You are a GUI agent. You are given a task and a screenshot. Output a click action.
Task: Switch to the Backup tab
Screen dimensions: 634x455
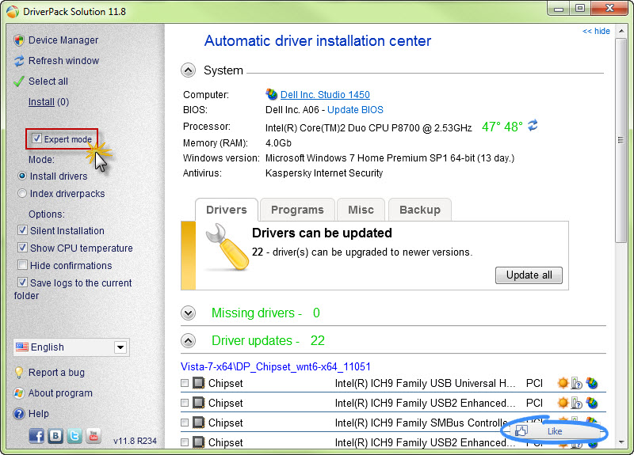point(420,210)
